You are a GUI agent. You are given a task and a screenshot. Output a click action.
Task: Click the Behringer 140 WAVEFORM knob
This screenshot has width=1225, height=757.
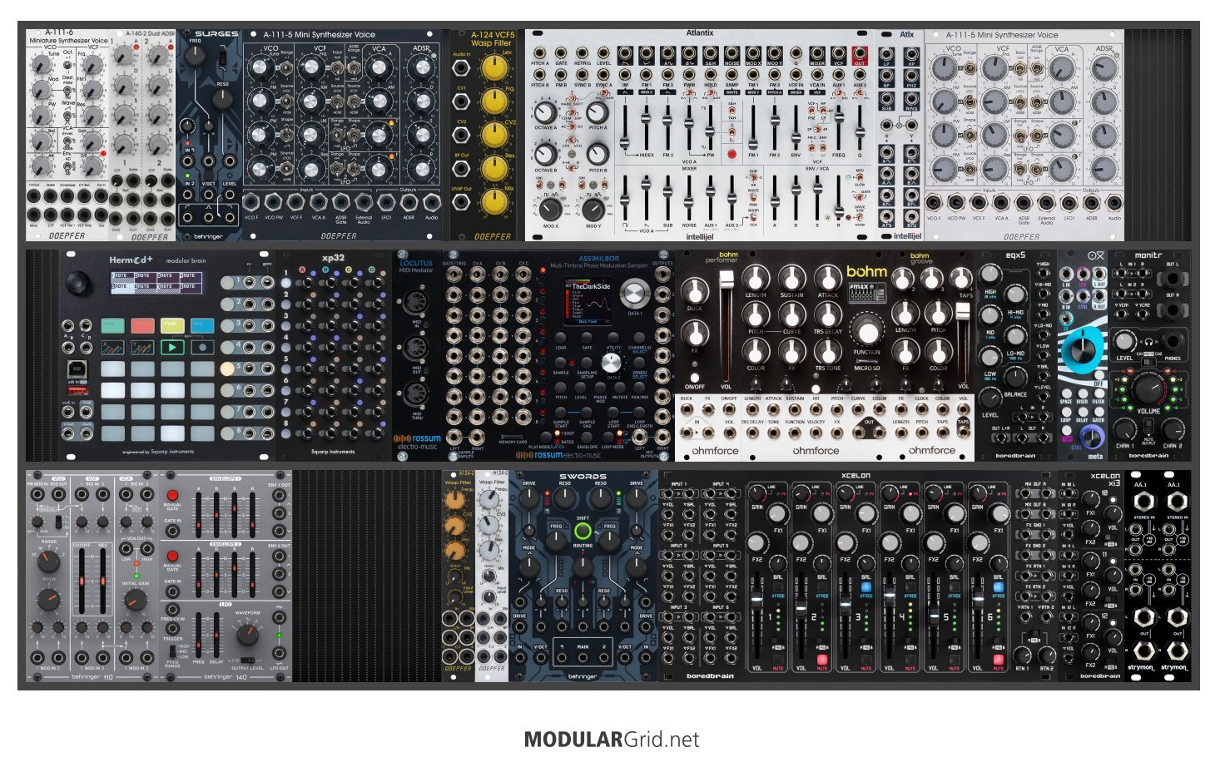(x=247, y=636)
